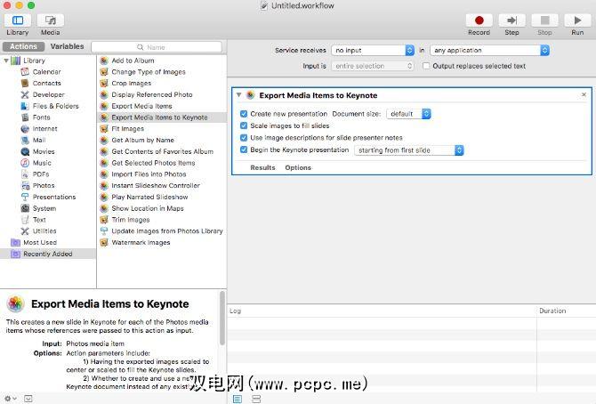Click the Name search field
The image size is (596, 404).
click(157, 47)
